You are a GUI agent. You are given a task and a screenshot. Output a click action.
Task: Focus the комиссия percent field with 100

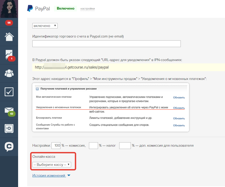point(56,146)
